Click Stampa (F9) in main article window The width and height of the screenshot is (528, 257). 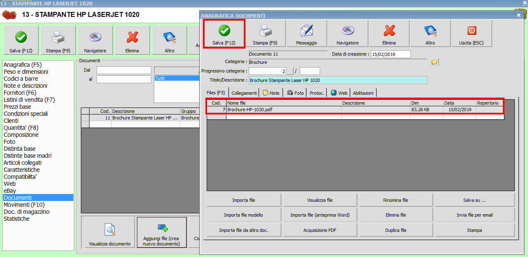[x=58, y=40]
